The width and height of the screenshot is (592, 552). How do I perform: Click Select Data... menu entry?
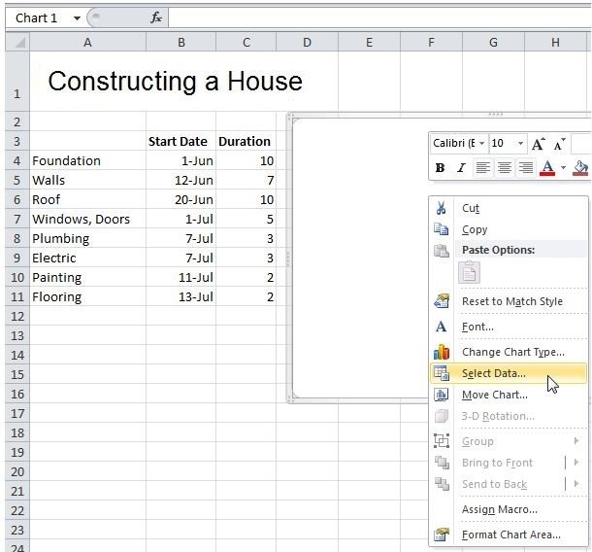(x=509, y=373)
